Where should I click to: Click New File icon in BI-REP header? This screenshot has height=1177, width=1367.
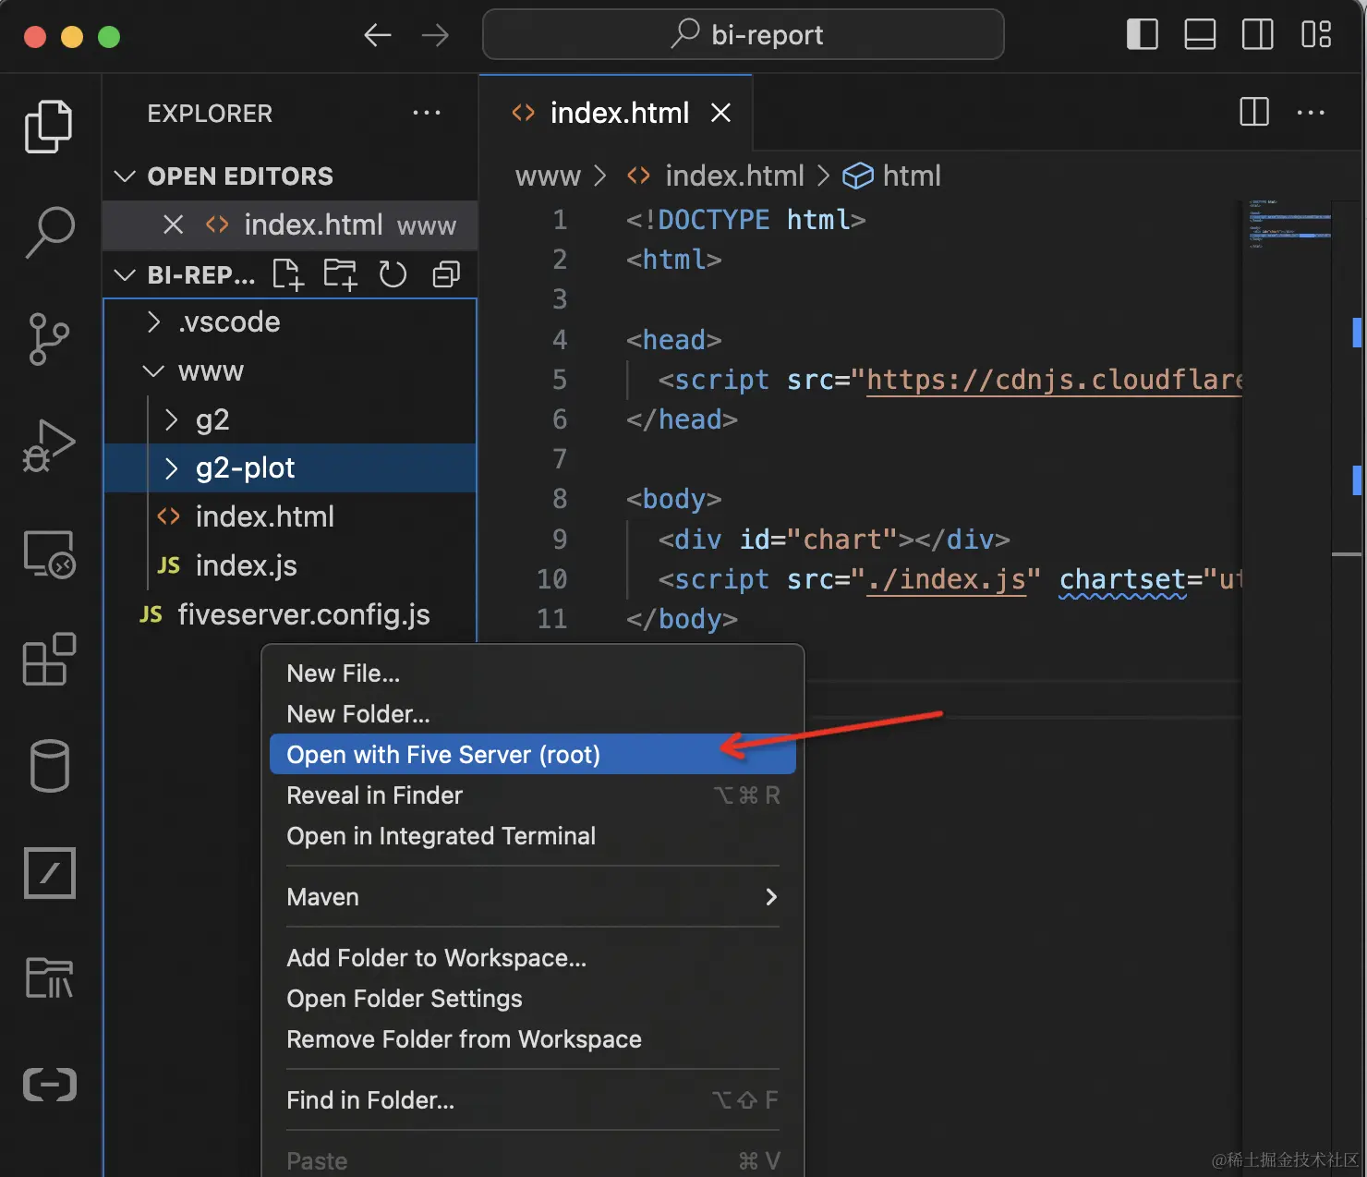point(288,274)
